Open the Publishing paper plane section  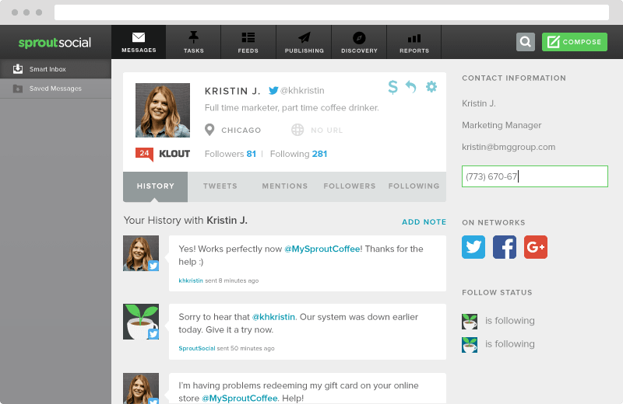[304, 42]
